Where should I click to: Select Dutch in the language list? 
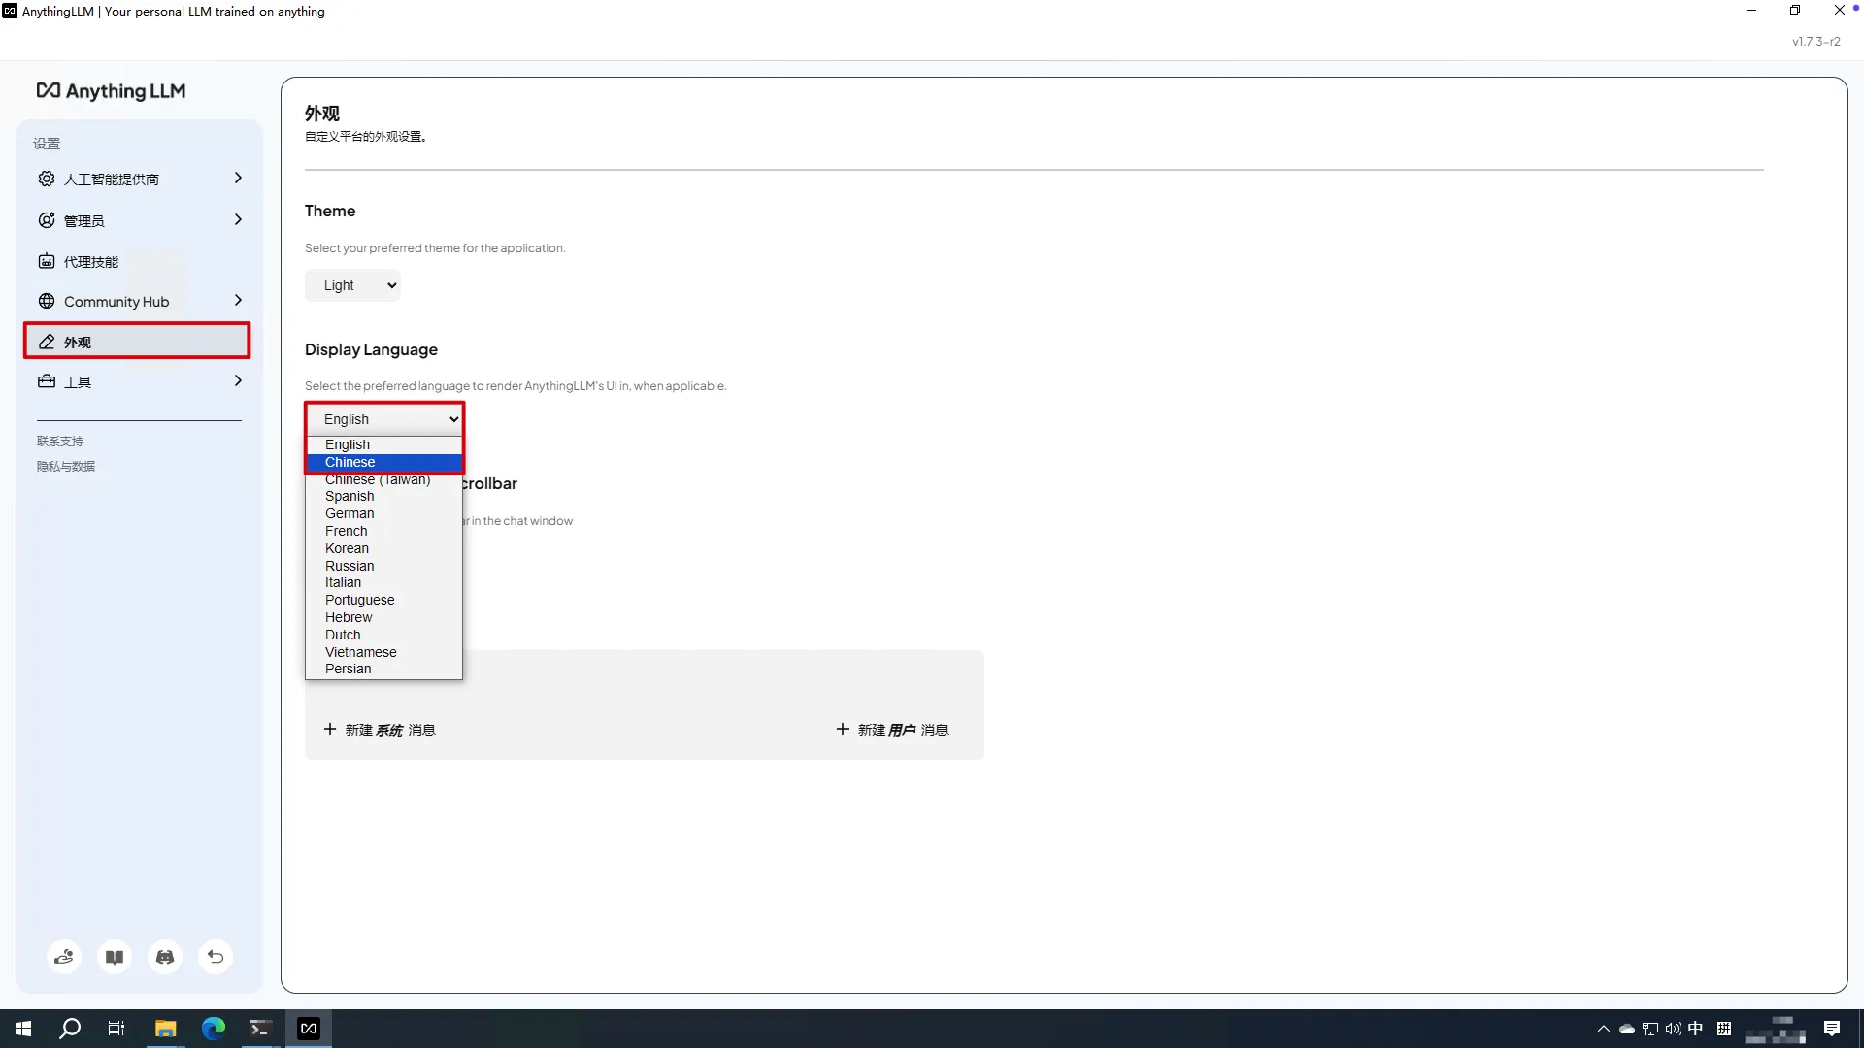tap(383, 636)
